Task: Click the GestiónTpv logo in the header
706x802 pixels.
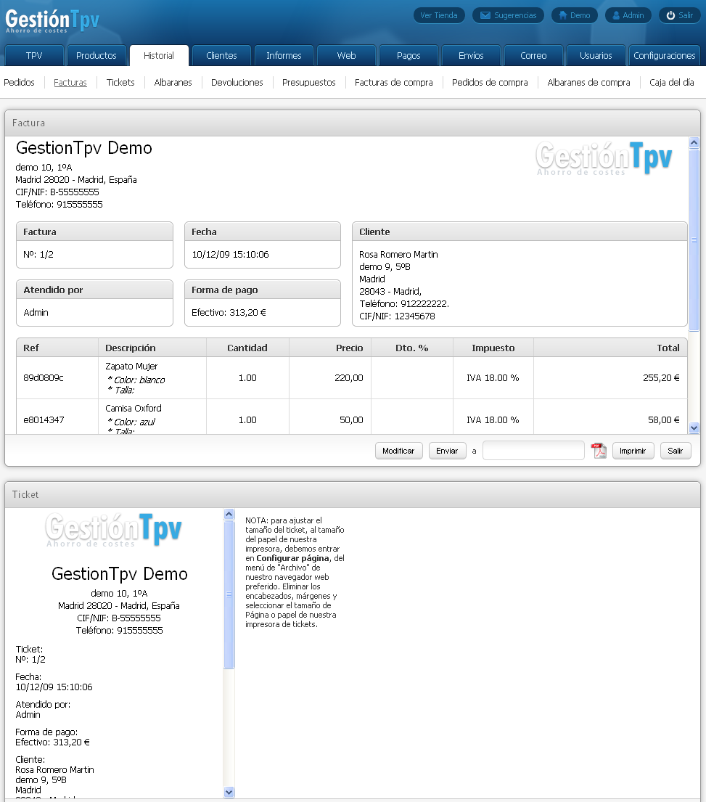Action: (x=52, y=22)
